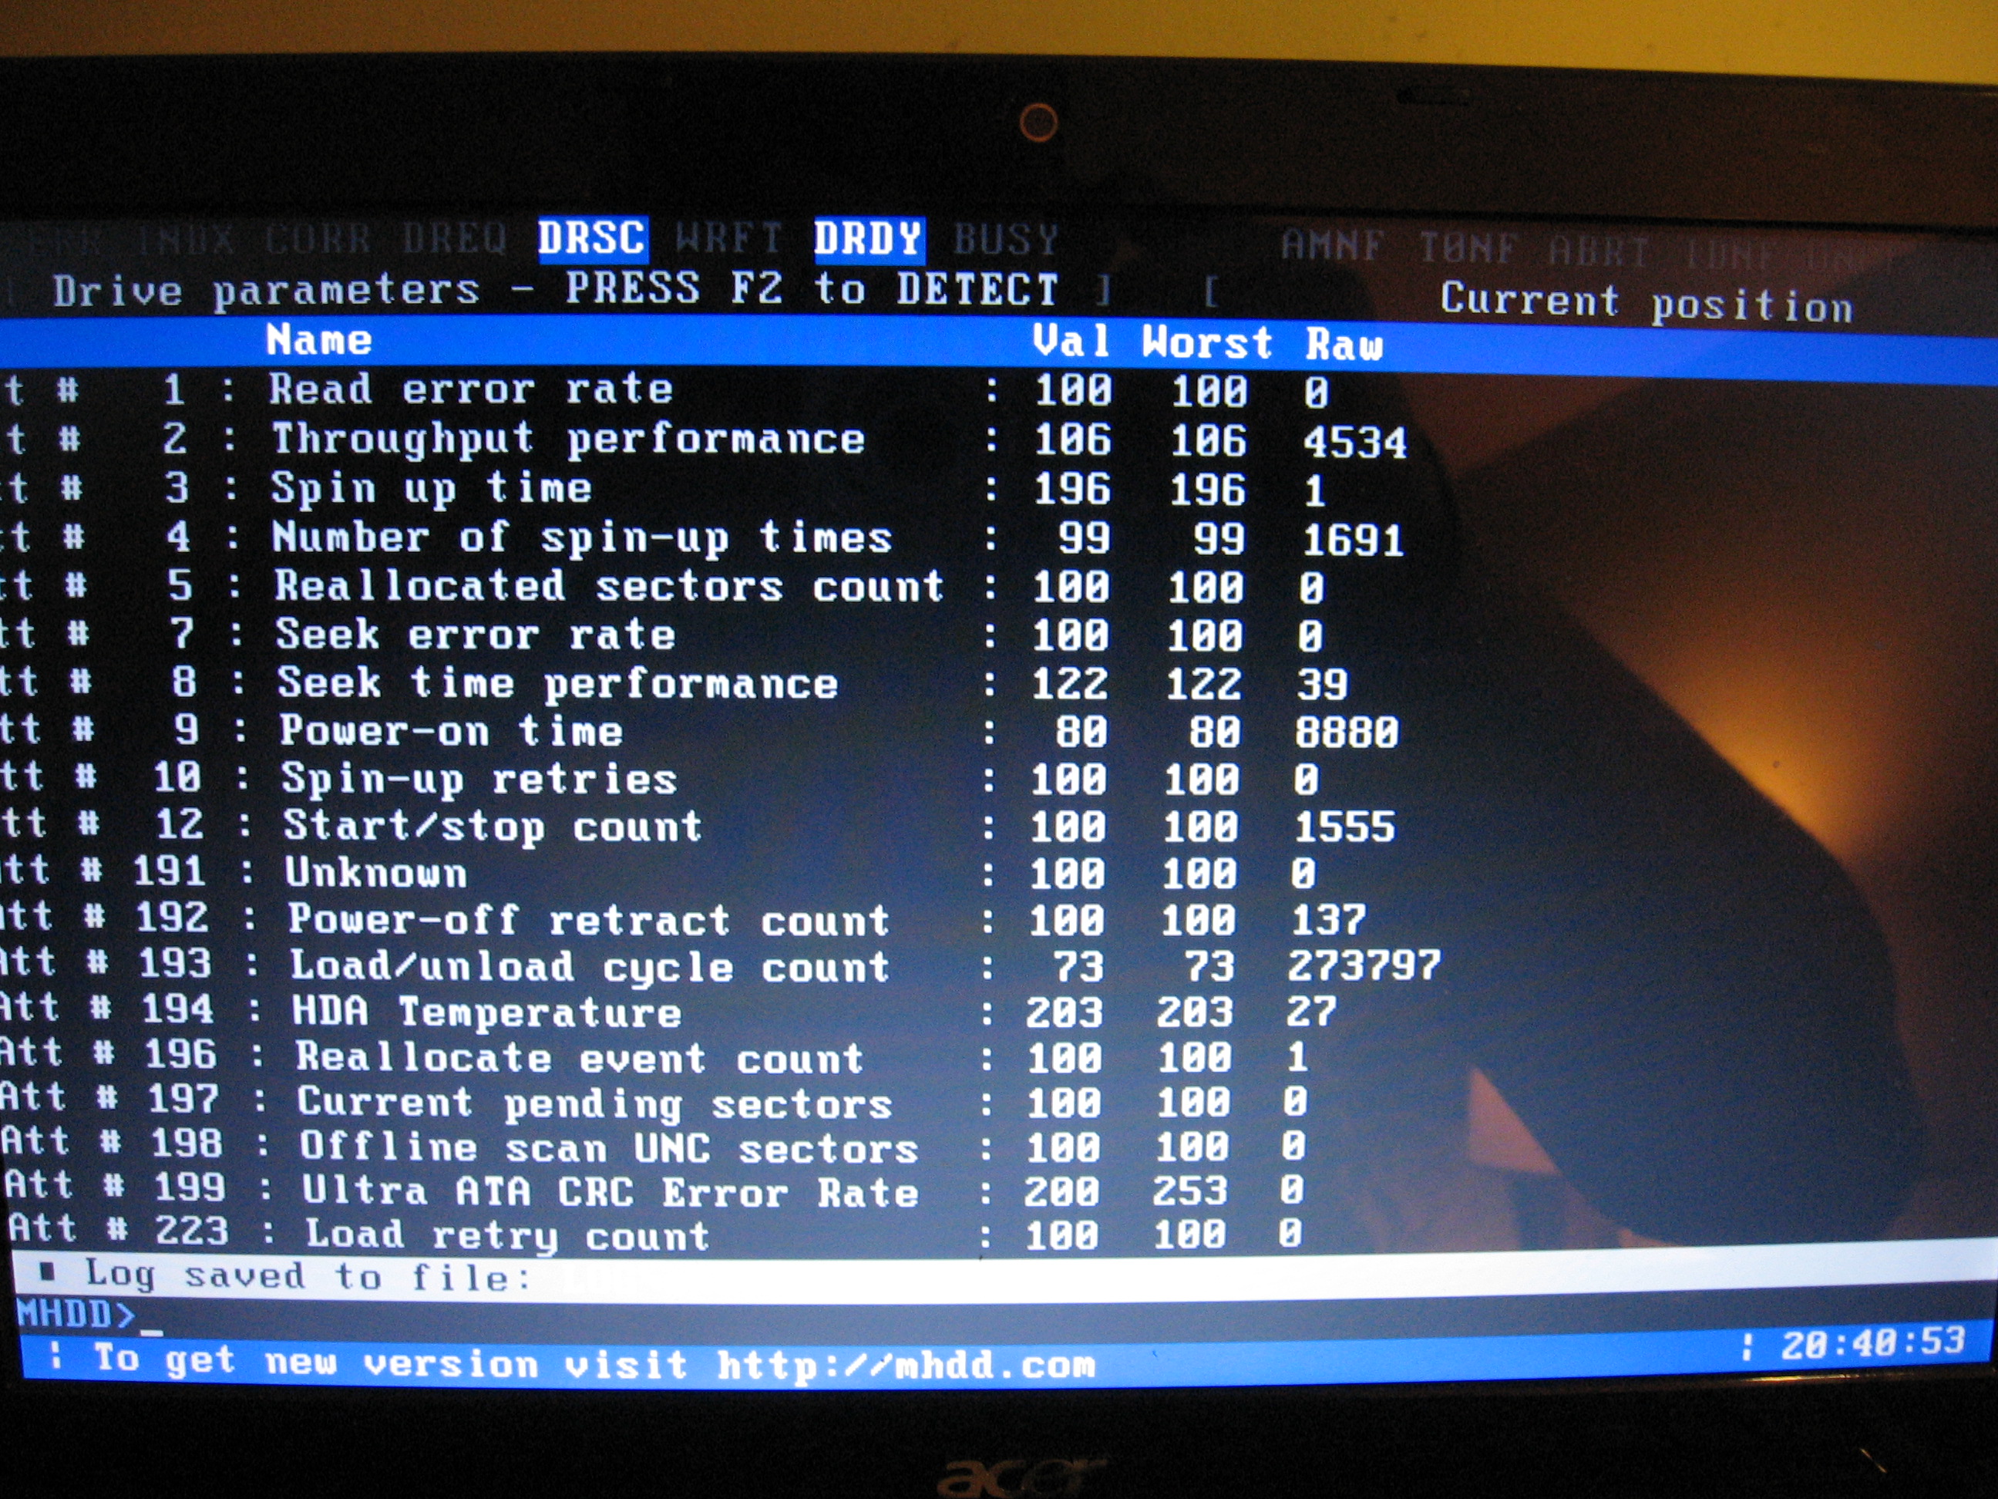Select 'Reallocated sectors count' attribute name
Viewport: 1998px width, 1499px height.
[610, 586]
